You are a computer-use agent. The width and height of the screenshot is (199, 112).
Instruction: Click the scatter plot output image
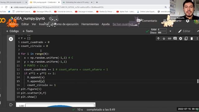56,105
